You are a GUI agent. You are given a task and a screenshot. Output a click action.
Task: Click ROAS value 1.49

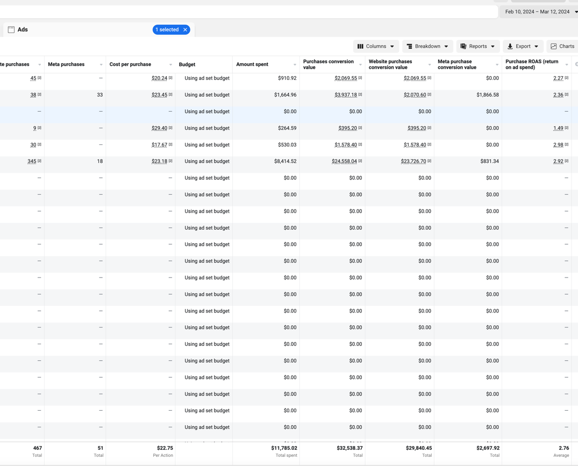click(x=558, y=128)
